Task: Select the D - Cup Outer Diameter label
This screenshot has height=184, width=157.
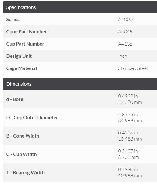Action: click(x=32, y=118)
